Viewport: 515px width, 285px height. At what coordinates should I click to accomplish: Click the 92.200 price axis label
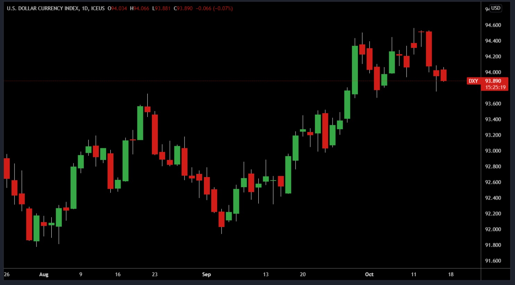[493, 213]
